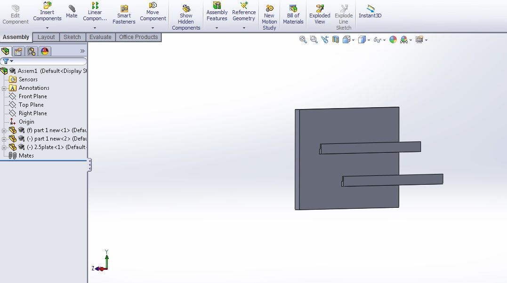Image resolution: width=507 pixels, height=283 pixels.
Task: Click the >> flyout chevron on the panel
Action: [x=83, y=51]
